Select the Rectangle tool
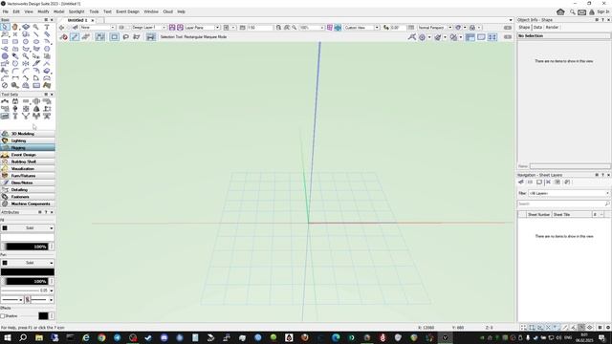 5,42
